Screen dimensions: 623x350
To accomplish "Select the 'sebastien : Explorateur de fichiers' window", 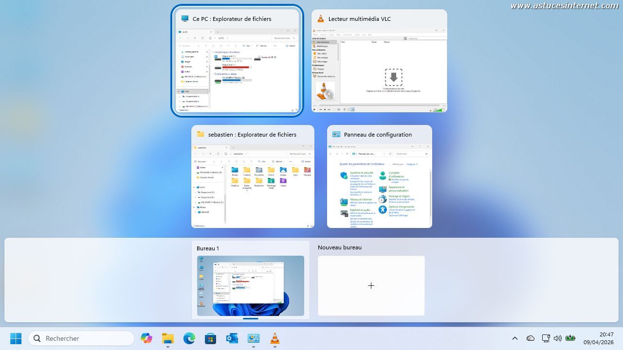I will (x=253, y=184).
